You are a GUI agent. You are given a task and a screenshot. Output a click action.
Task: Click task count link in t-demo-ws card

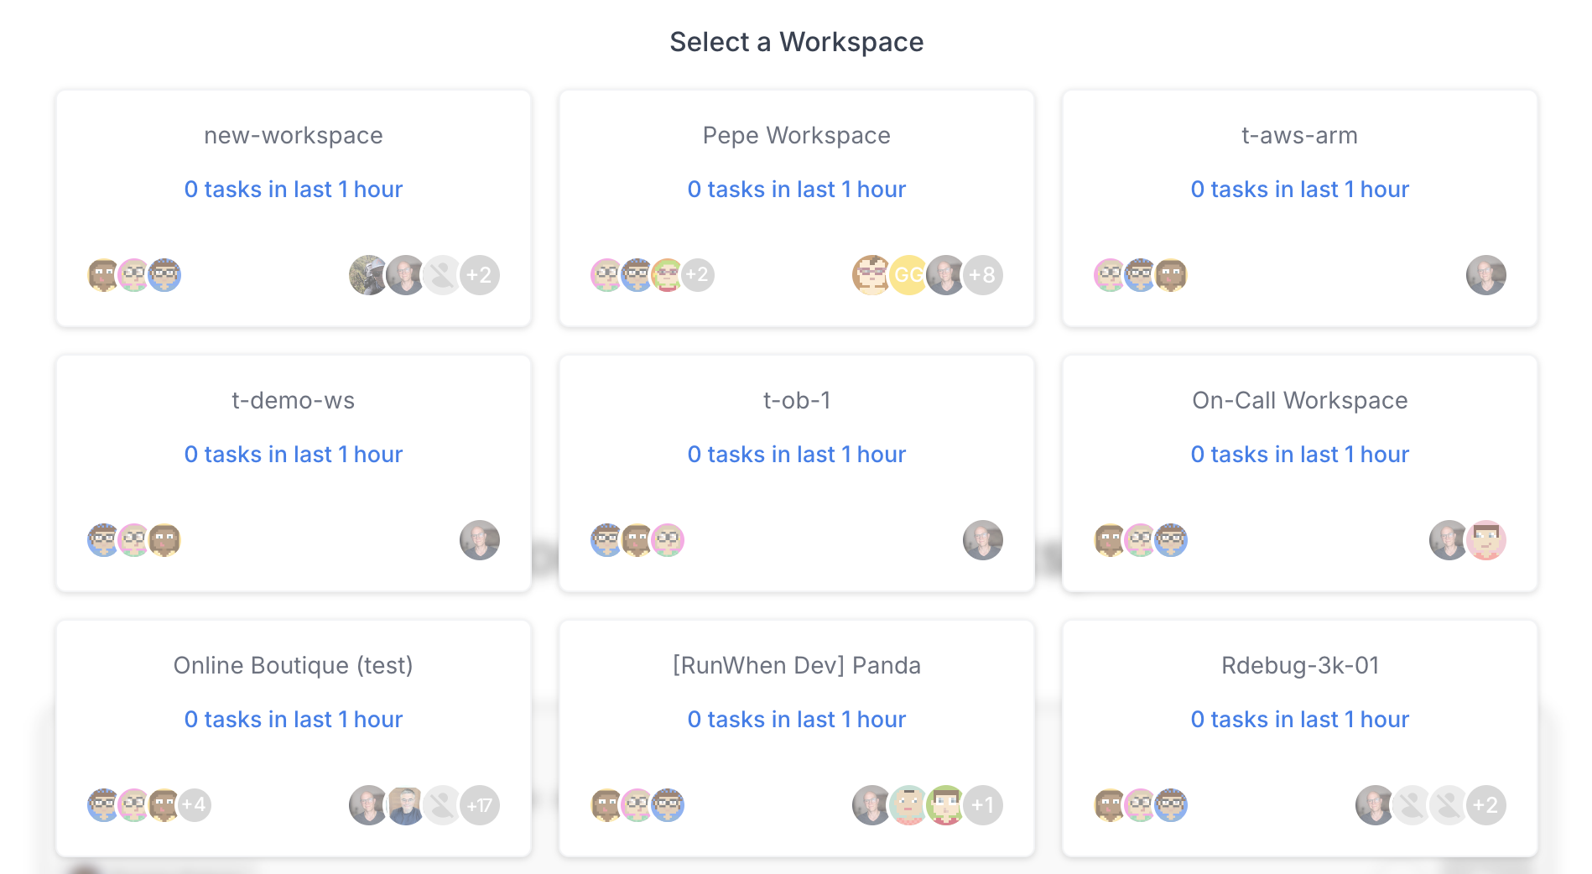pyautogui.click(x=294, y=454)
